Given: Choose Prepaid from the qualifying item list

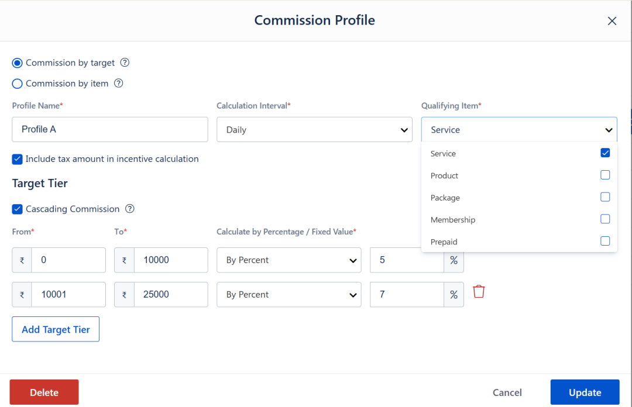Looking at the screenshot, I should pos(605,241).
